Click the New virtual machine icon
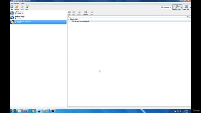This screenshot has width=201, height=113. click(12, 7)
